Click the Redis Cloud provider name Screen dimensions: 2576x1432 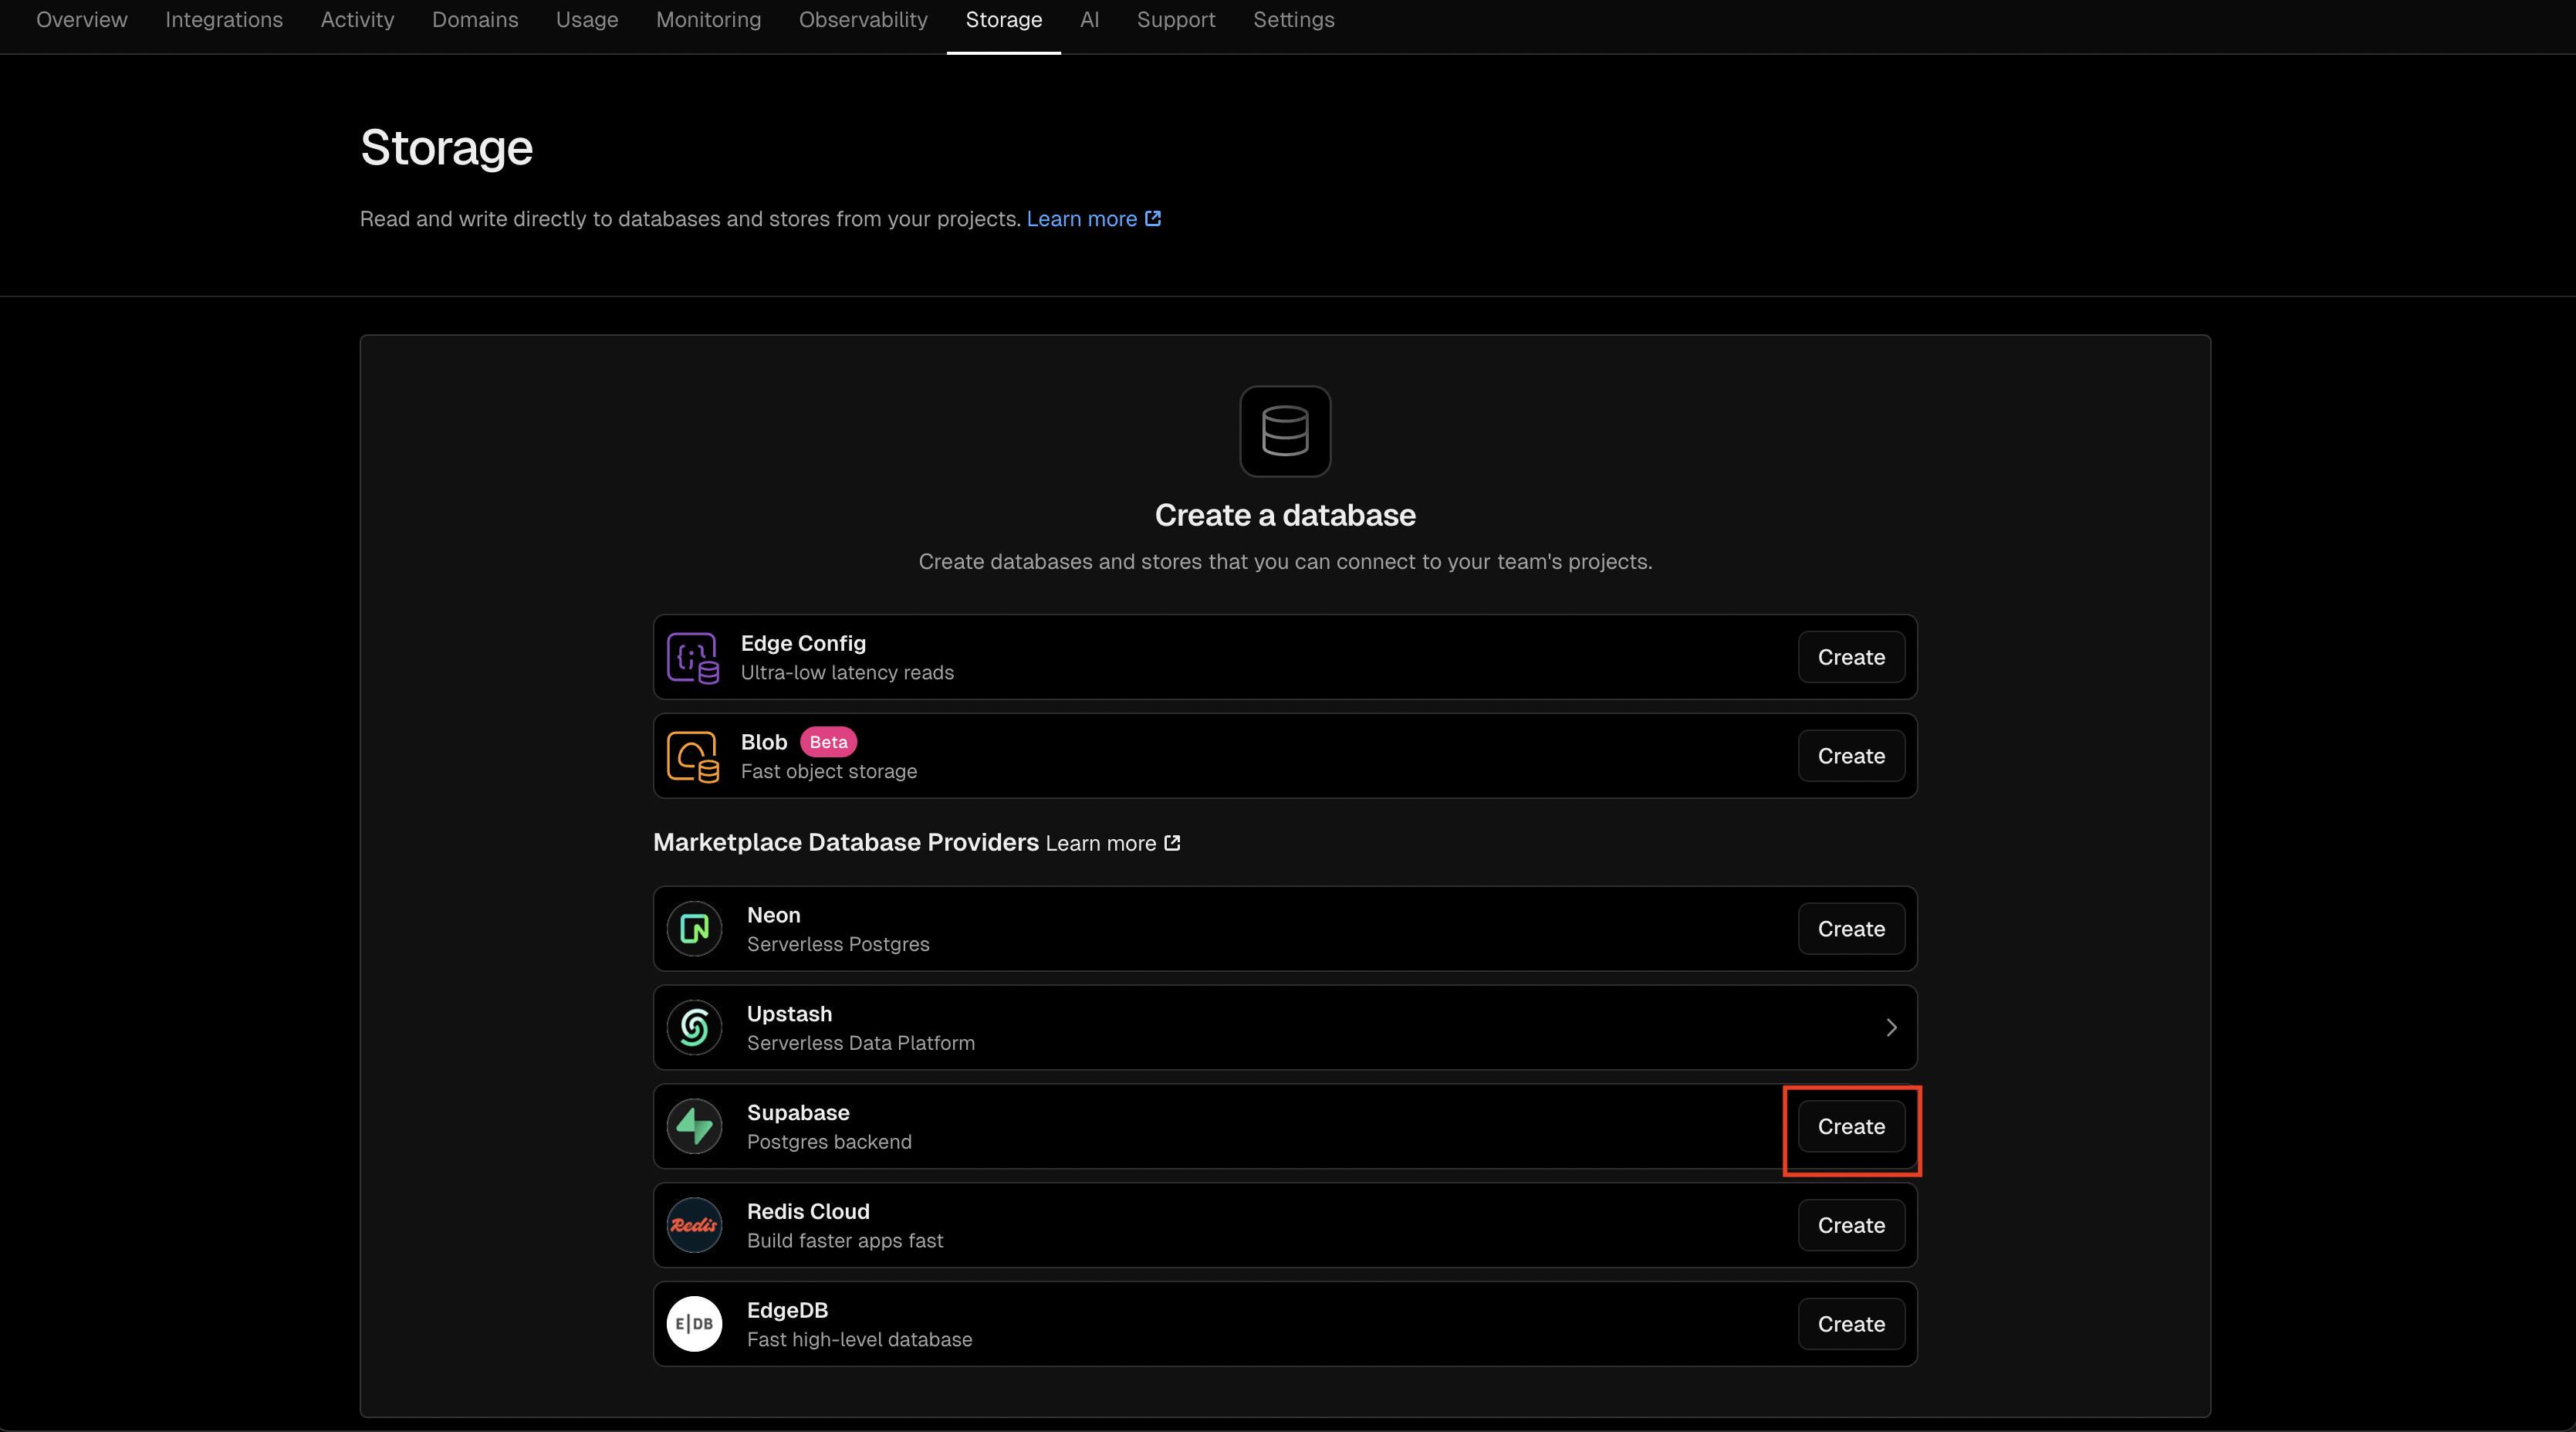808,1211
